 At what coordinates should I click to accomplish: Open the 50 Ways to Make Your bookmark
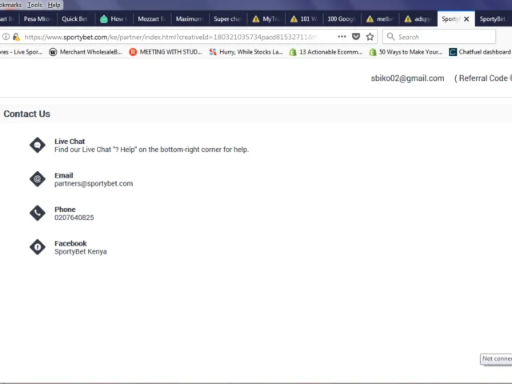click(406, 52)
